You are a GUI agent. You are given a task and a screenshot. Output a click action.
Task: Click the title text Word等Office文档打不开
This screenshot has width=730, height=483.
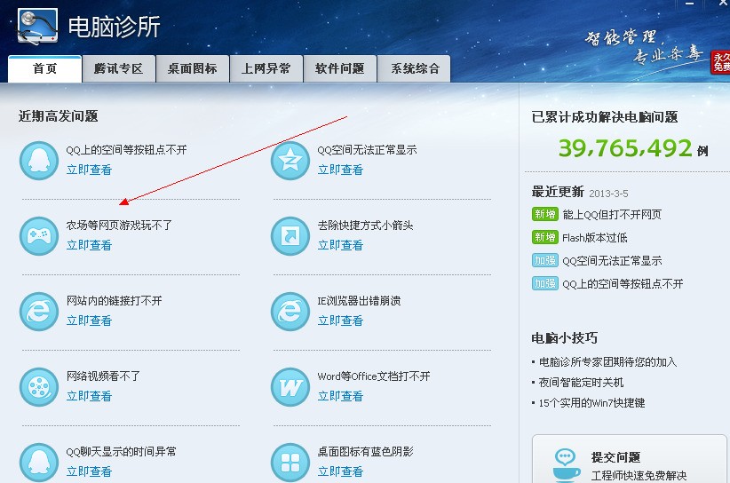click(x=374, y=376)
